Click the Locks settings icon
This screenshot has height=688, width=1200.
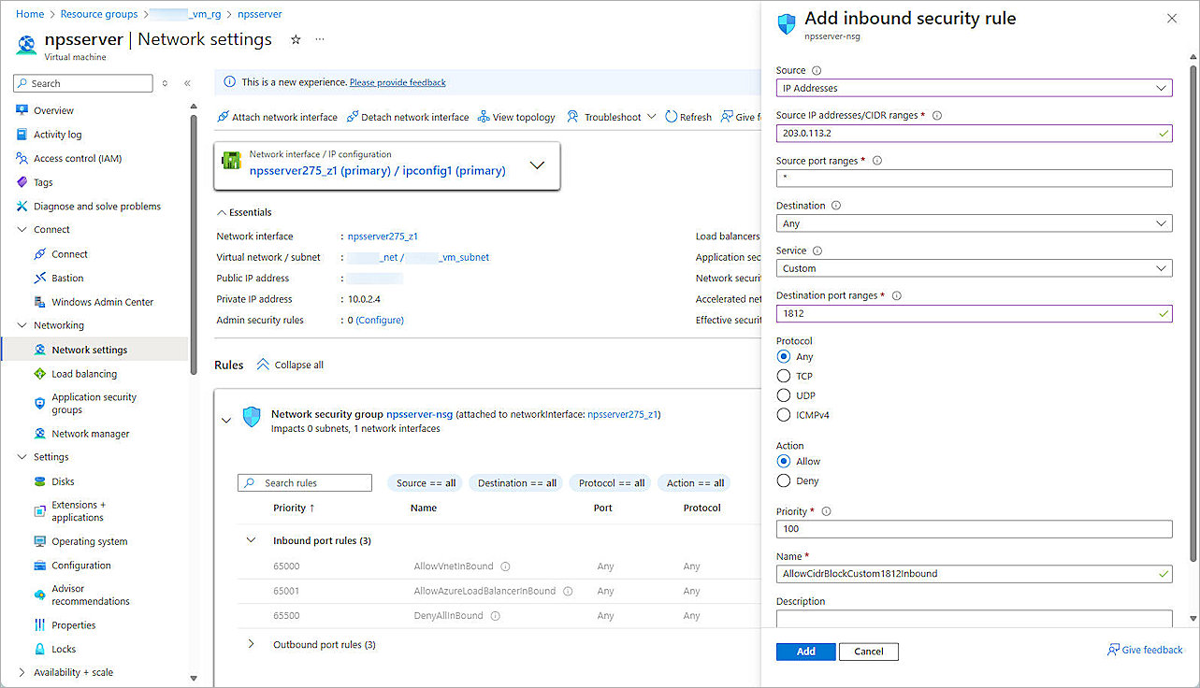tap(38, 648)
